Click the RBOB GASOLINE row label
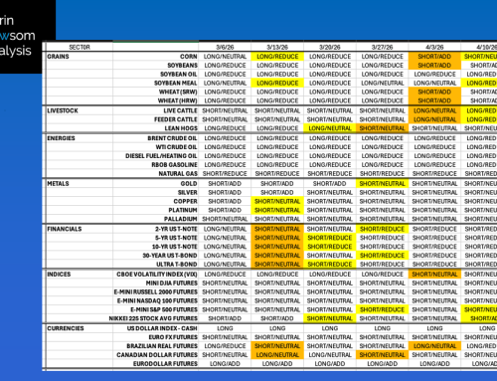 pos(175,165)
